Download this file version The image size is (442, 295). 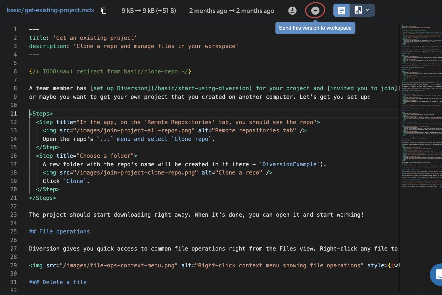(x=292, y=11)
